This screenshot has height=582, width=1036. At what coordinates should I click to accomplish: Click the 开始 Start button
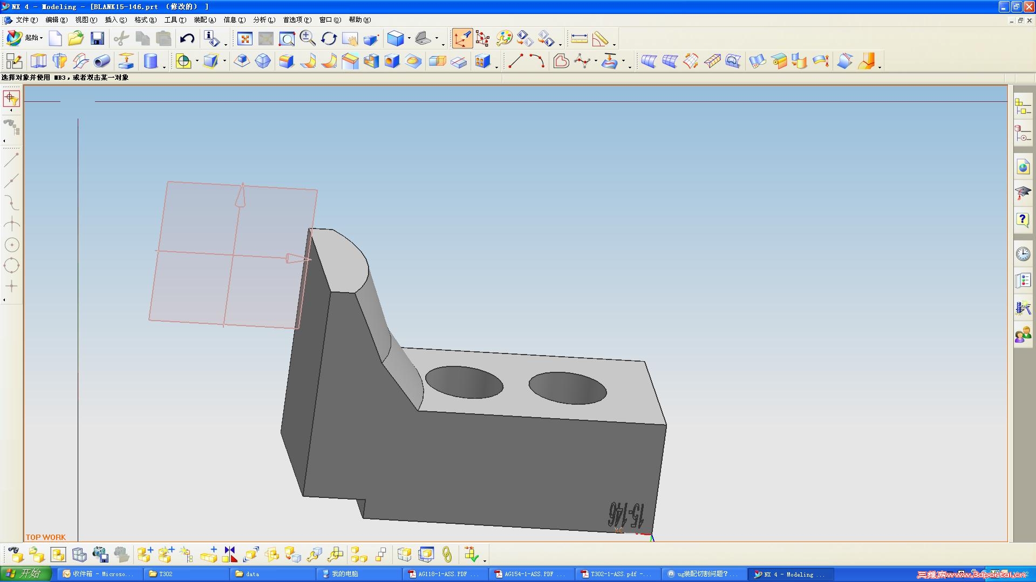pyautogui.click(x=25, y=573)
